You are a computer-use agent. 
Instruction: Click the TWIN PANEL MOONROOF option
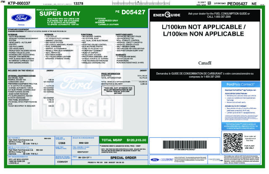point(31,100)
